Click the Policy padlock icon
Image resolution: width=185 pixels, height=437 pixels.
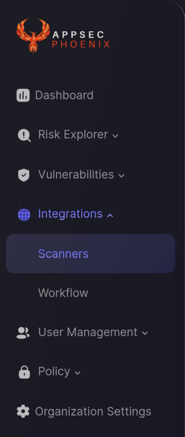coord(24,372)
